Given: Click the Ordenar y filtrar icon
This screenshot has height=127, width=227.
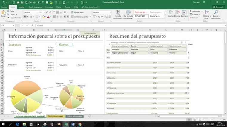Looking at the screenshot, I should pos(207,12).
